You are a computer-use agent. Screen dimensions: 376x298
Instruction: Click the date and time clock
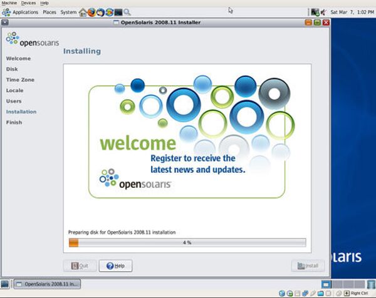click(352, 12)
